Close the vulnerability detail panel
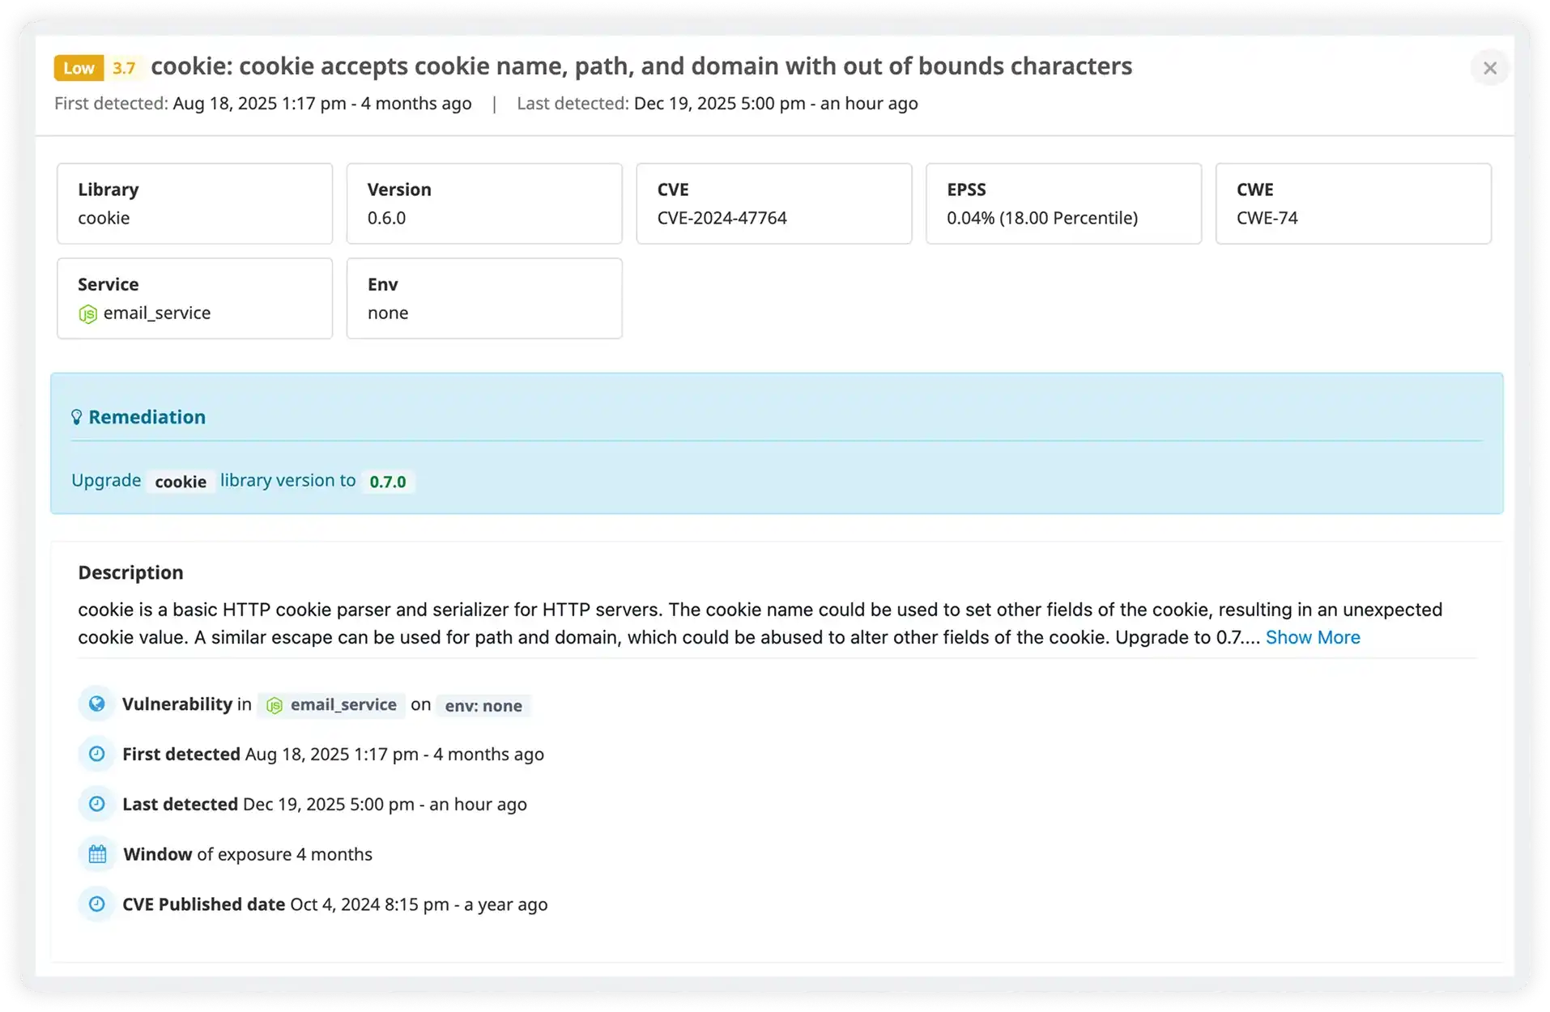 tap(1490, 68)
